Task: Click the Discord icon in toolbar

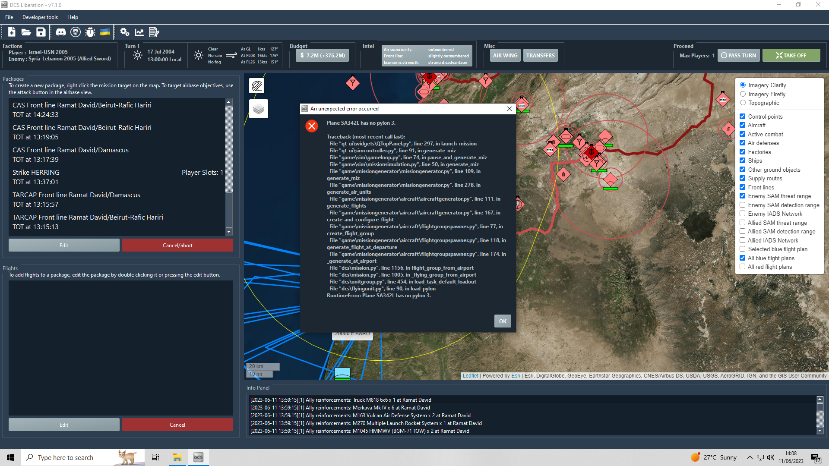Action: click(x=61, y=32)
